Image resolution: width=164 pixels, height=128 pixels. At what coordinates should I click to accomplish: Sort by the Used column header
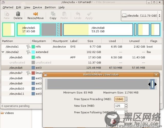pos(112,41)
